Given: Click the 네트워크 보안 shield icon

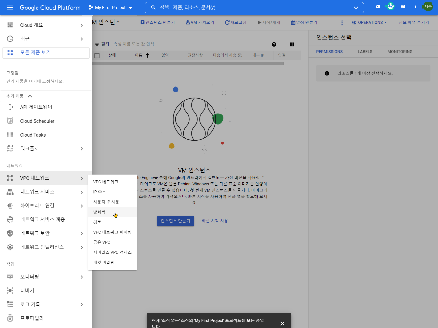Looking at the screenshot, I should click(x=10, y=233).
